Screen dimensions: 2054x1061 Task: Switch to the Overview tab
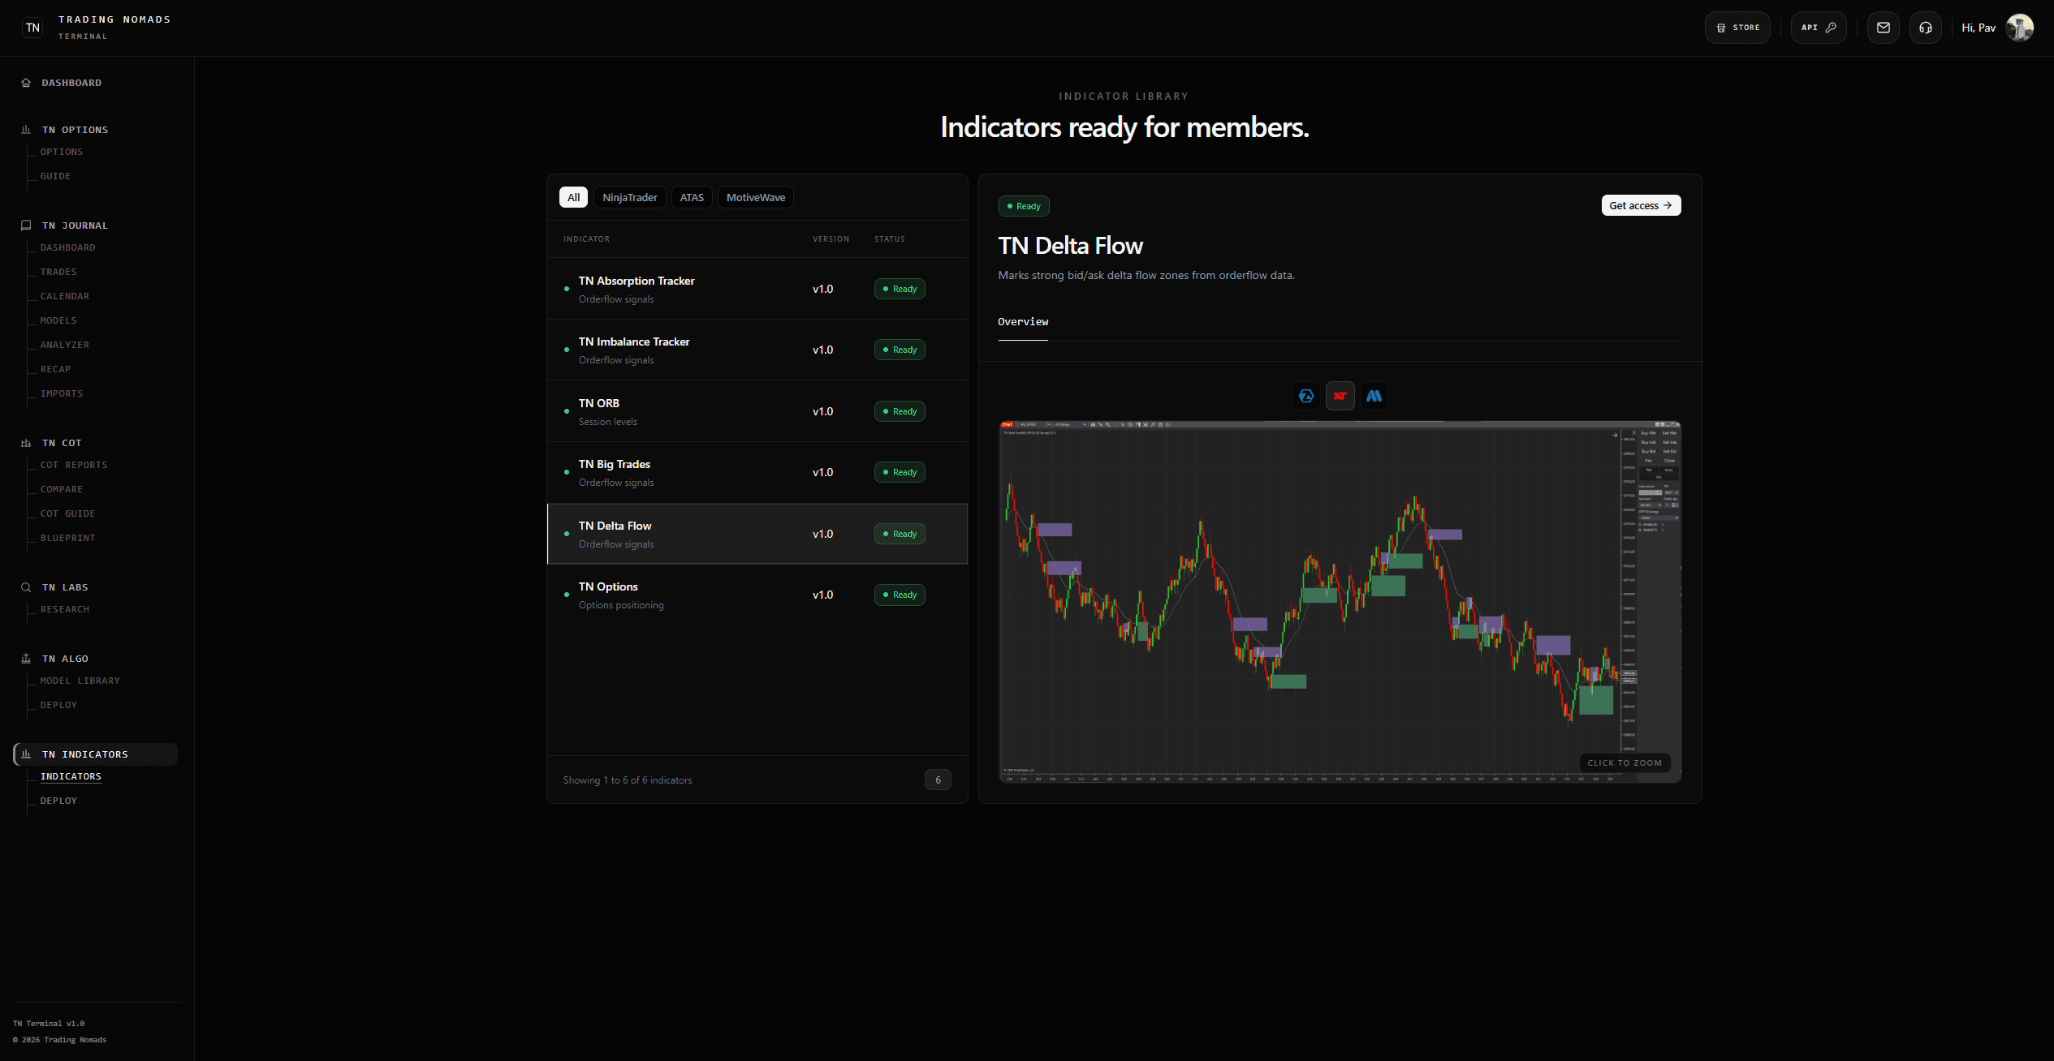1023,322
